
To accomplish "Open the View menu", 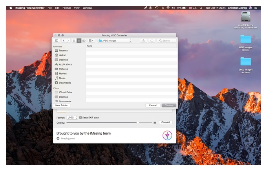I will (x=77, y=8).
